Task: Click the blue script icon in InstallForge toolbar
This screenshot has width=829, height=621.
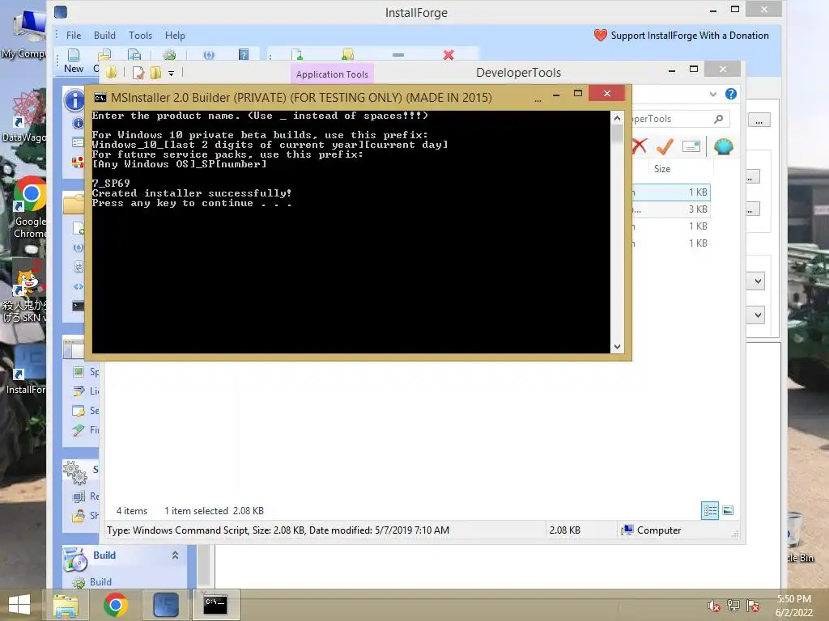Action: [209, 55]
